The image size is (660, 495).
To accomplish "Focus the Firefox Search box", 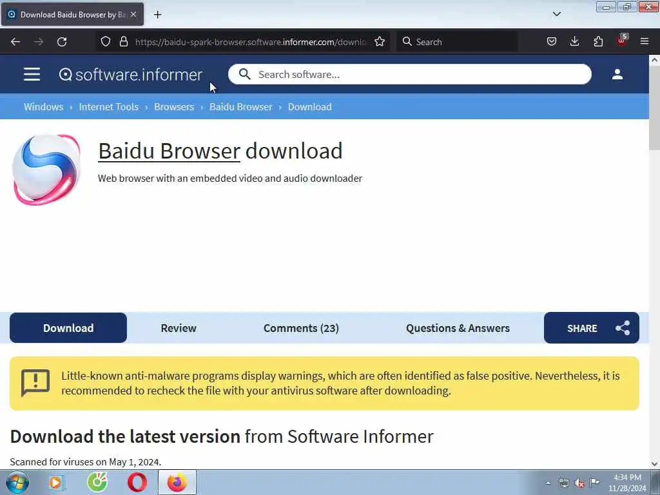I will click(457, 42).
